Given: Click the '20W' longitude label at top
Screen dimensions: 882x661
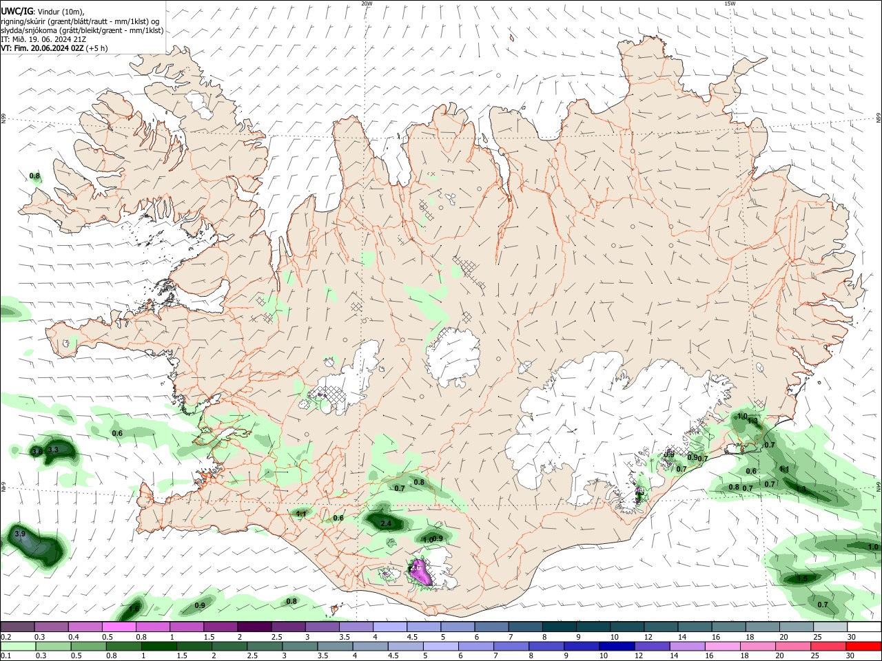Looking at the screenshot, I should [x=367, y=3].
